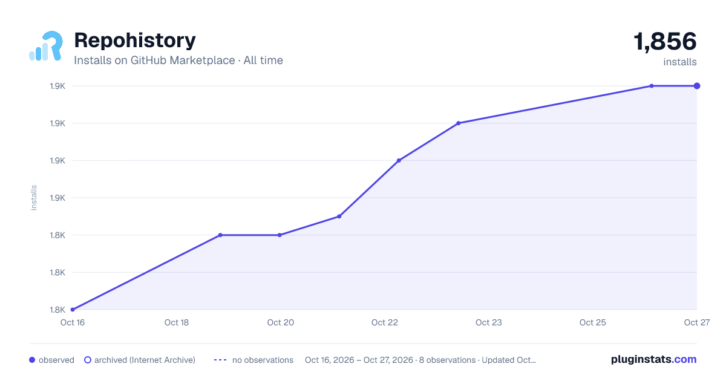
Task: Select the data point before Oct 20
Action: 220,235
